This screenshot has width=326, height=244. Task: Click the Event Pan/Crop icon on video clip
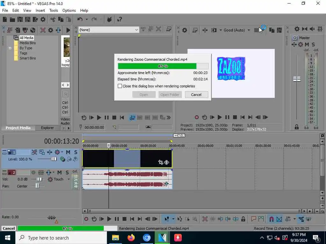tap(160, 162)
